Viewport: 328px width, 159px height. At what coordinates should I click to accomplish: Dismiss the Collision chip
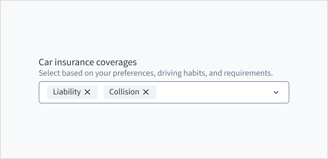pyautogui.click(x=146, y=92)
